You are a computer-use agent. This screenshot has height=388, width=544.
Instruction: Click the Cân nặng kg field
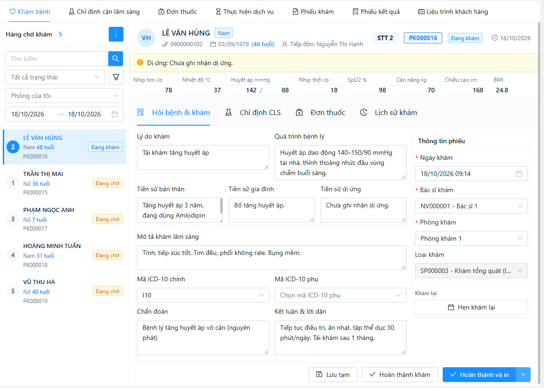coord(417,90)
